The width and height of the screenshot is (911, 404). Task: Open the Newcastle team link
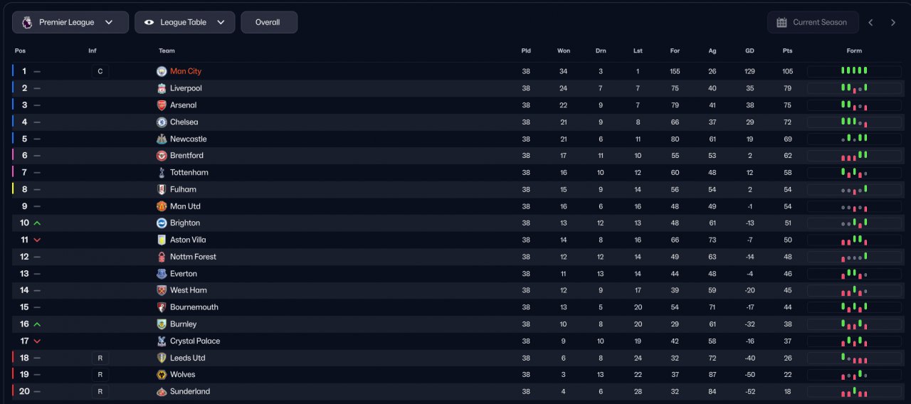189,139
